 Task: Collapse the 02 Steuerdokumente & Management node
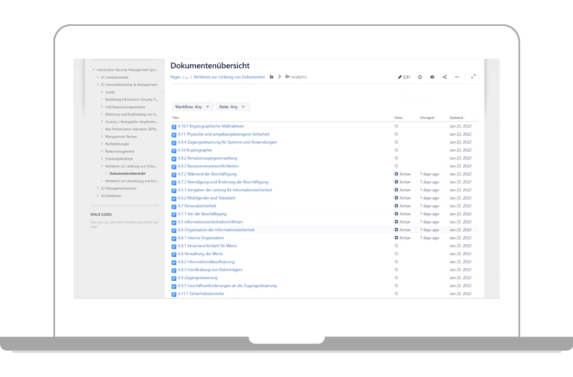click(x=97, y=84)
